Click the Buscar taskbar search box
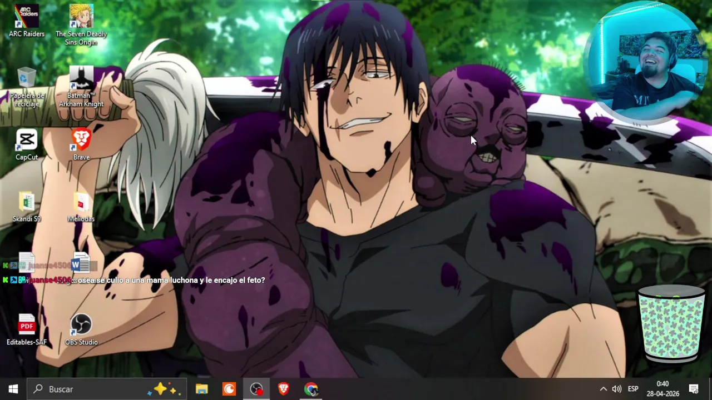 [x=107, y=389]
